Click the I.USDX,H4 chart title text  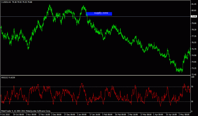pyautogui.click(x=16, y=2)
